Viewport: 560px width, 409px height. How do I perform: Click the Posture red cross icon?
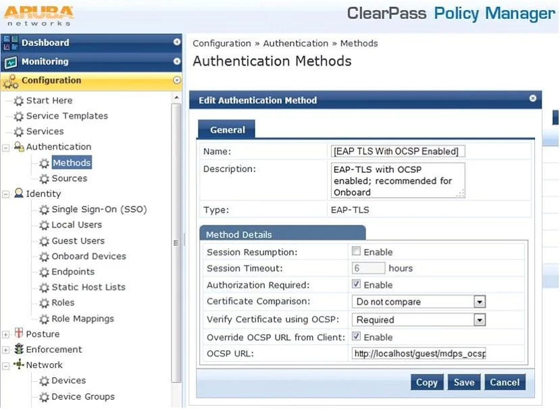(19, 333)
